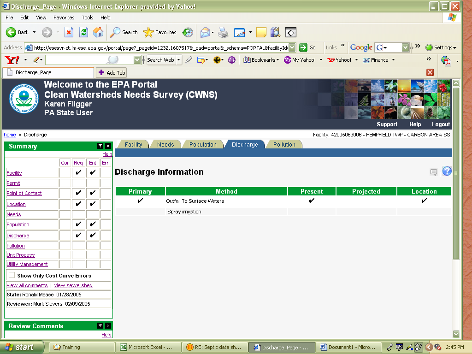Expand the Bookmarks dropdown in Yahoo toolbar

(261, 60)
